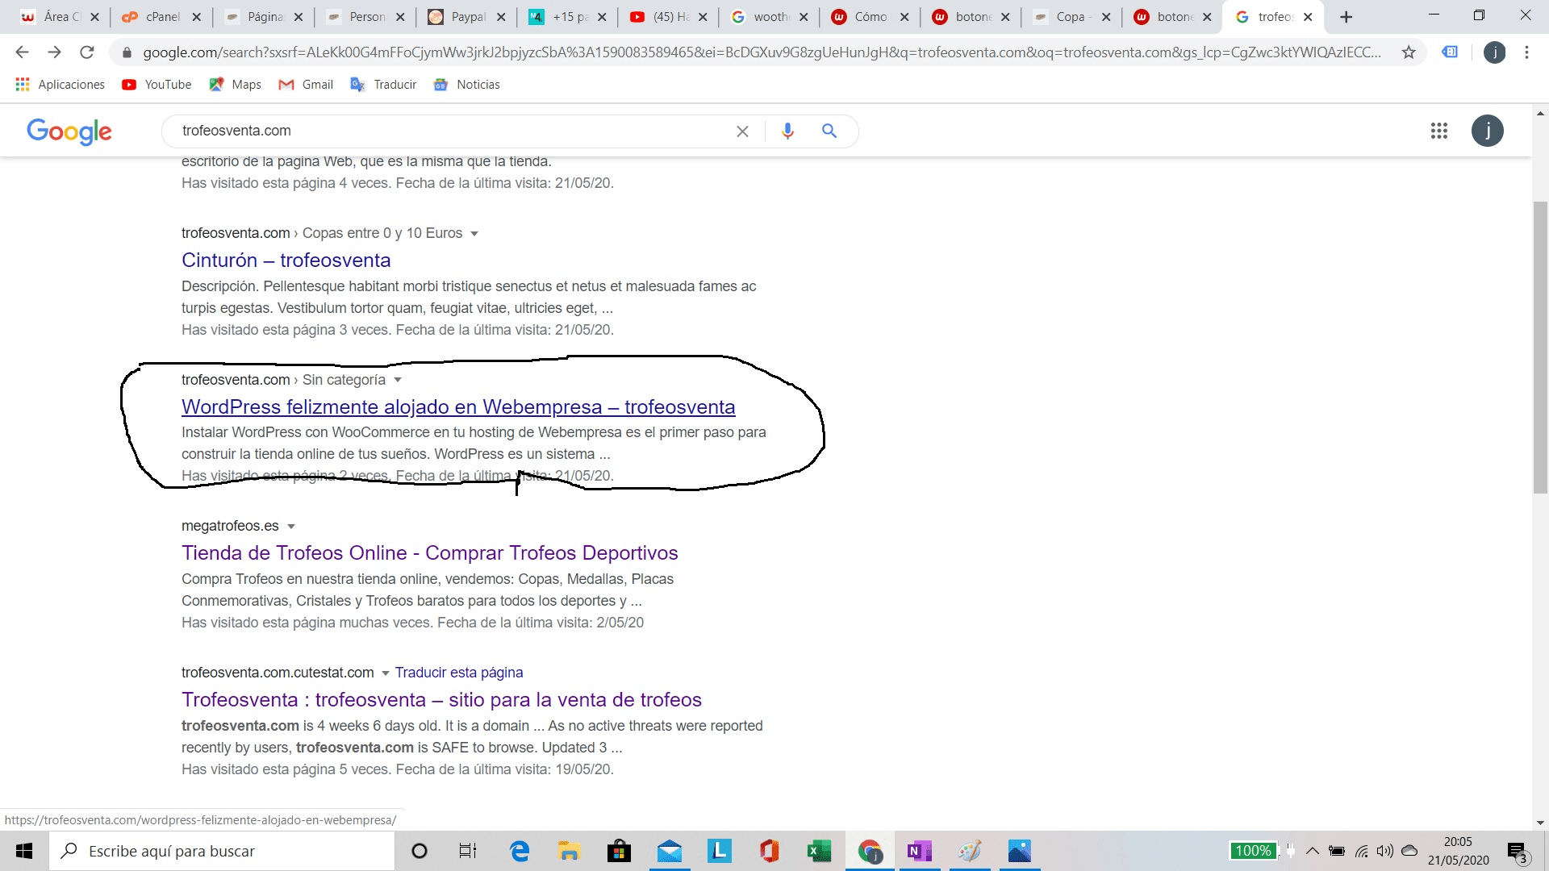This screenshot has height=871, width=1549.
Task: Click the extension icon beside the bookmark star
Action: pos(1450,52)
